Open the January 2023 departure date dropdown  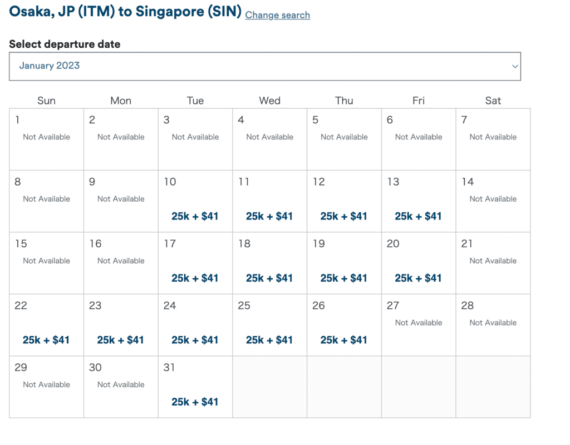pos(264,66)
